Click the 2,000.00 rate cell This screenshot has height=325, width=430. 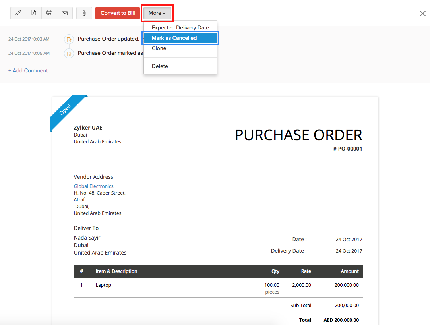point(302,285)
